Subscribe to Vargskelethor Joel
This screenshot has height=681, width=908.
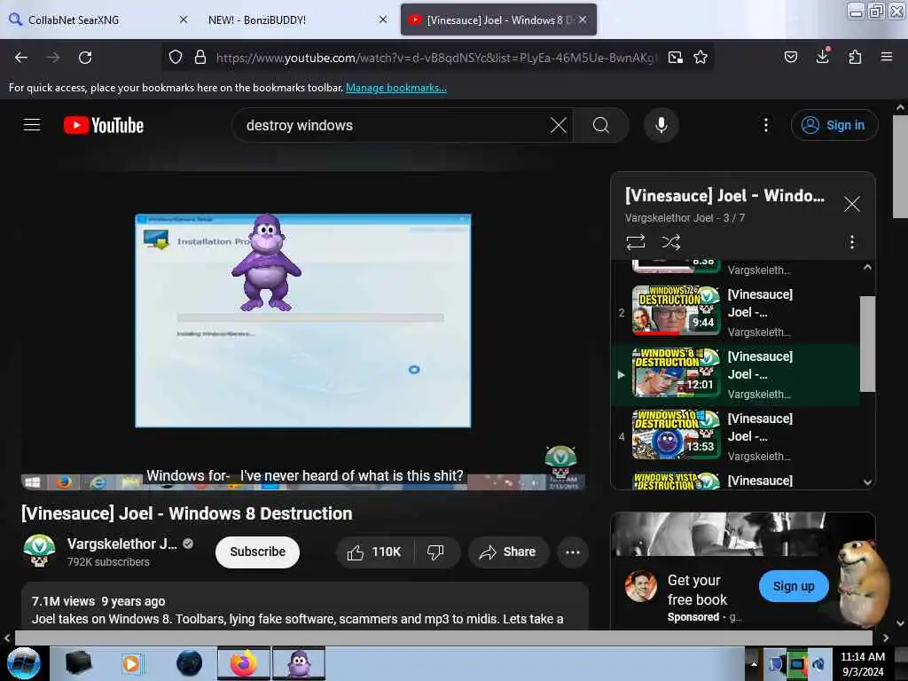[x=257, y=552]
